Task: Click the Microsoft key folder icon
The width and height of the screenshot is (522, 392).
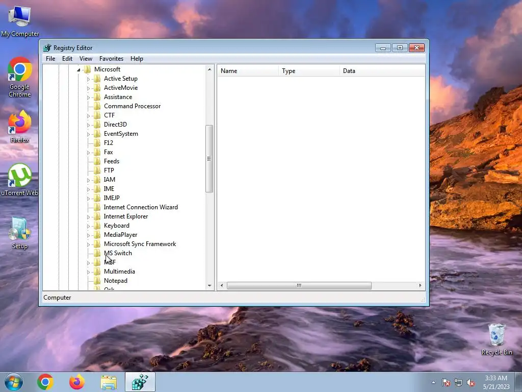Action: (88, 69)
